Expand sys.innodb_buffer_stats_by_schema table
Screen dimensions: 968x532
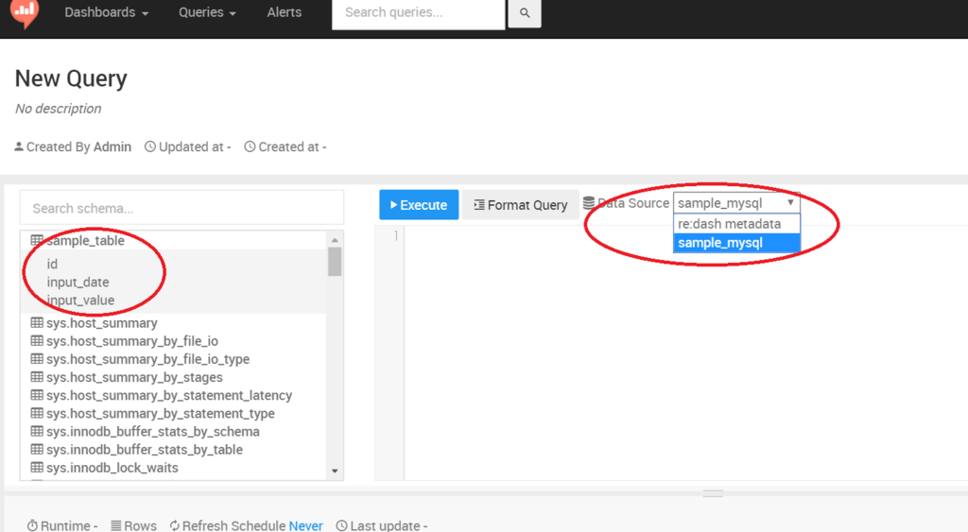click(152, 432)
